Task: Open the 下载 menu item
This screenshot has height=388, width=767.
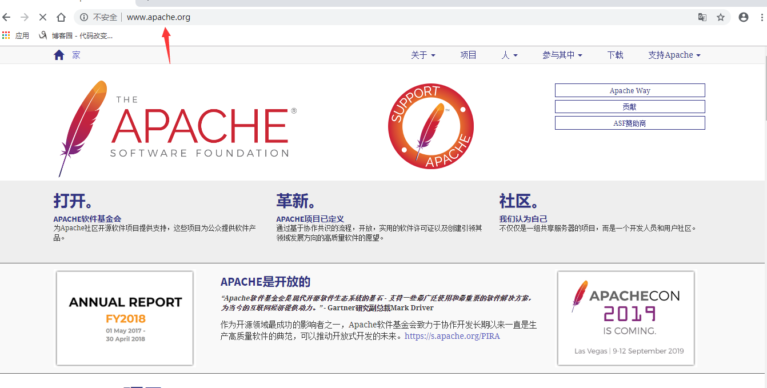Action: pos(615,55)
